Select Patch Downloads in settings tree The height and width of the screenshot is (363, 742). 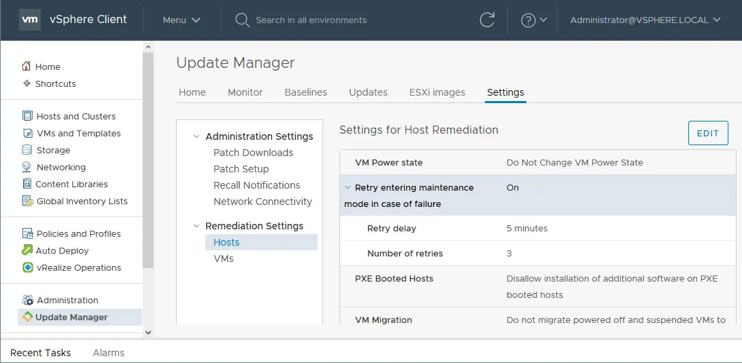coord(253,153)
